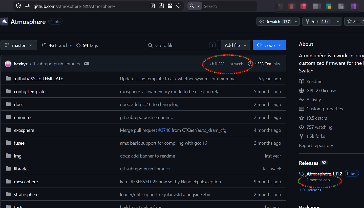Open the 19.5k stars link
The height and width of the screenshot is (208, 364).
(x=317, y=118)
